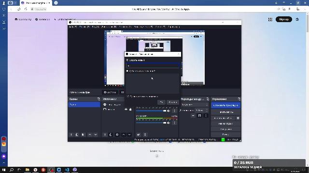Move scene down in Scenes dock
Viewport: 309px width, 173px height.
pos(96,135)
